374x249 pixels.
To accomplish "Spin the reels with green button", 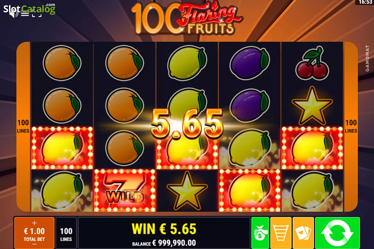I will pos(337,233).
